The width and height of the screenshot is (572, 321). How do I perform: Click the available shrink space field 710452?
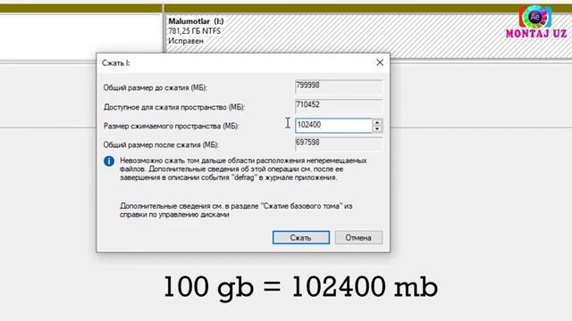tap(339, 106)
